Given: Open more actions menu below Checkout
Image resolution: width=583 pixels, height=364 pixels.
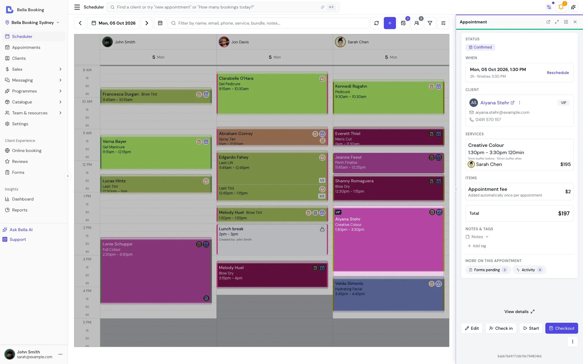Looking at the screenshot, I should point(573,342).
